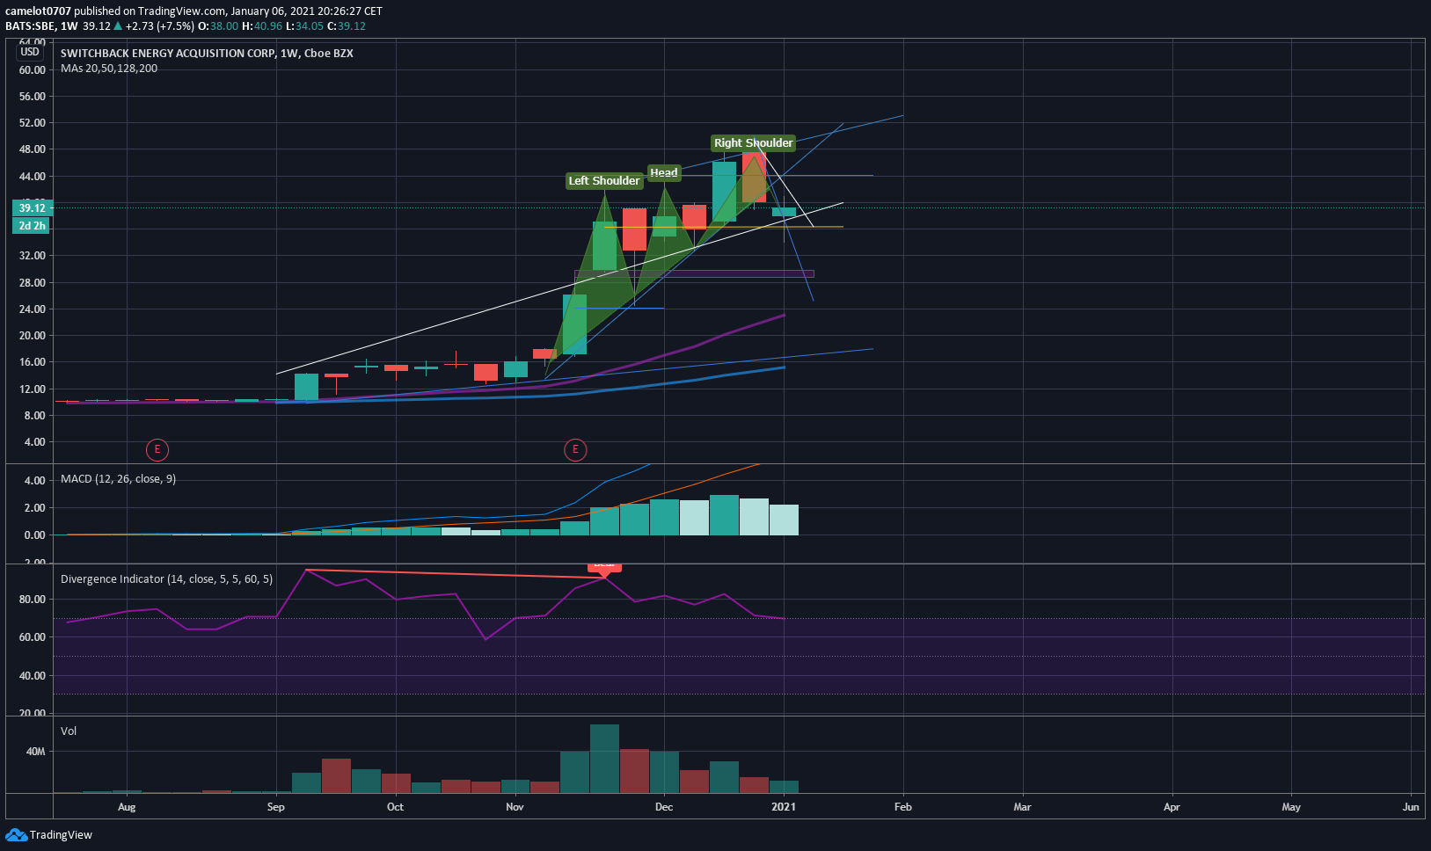
Task: Click the MACD (12, 26, close, 9) title
Action: click(x=118, y=479)
